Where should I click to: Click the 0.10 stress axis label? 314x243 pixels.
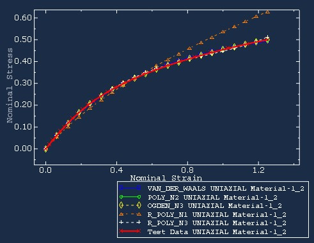coord(23,127)
